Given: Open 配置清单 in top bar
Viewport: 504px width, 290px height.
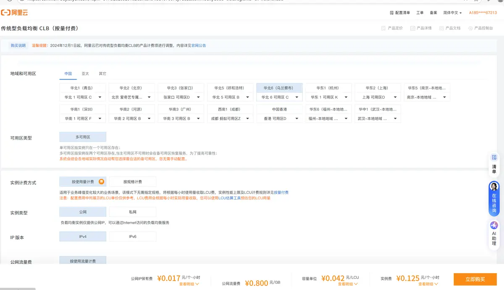Looking at the screenshot, I should pos(399,13).
